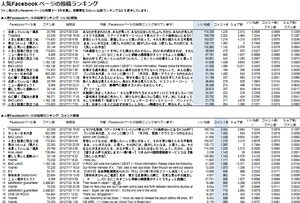300x203 pixels.
Task: Click the description line starting ファン数の多いFacebookページ
Action: [x=75, y=11]
